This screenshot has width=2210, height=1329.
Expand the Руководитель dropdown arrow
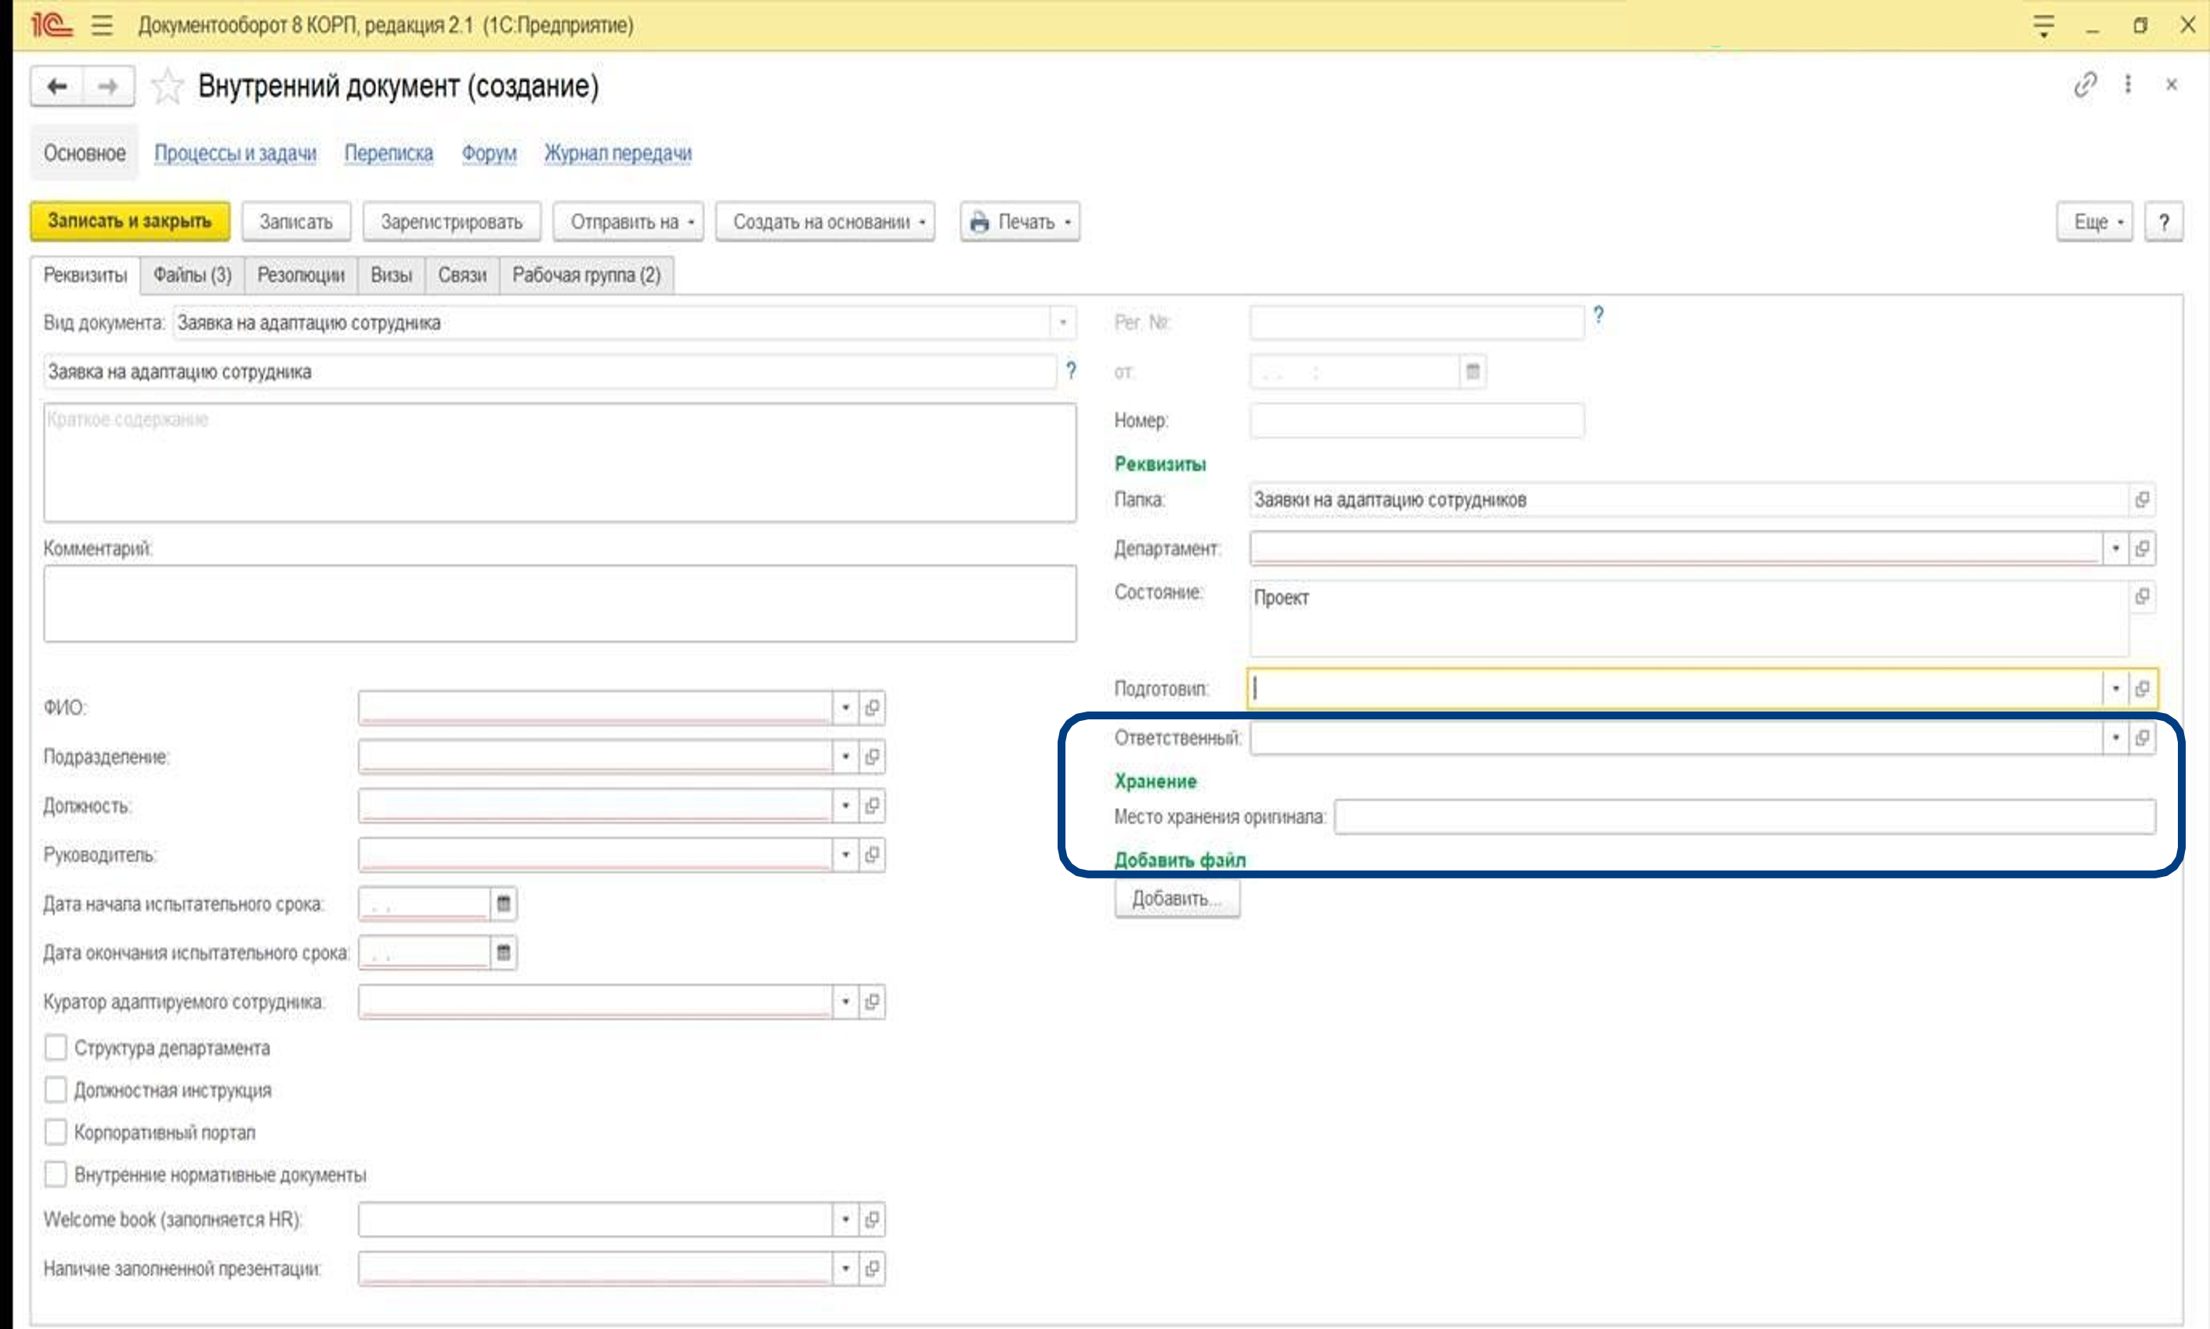(x=845, y=855)
